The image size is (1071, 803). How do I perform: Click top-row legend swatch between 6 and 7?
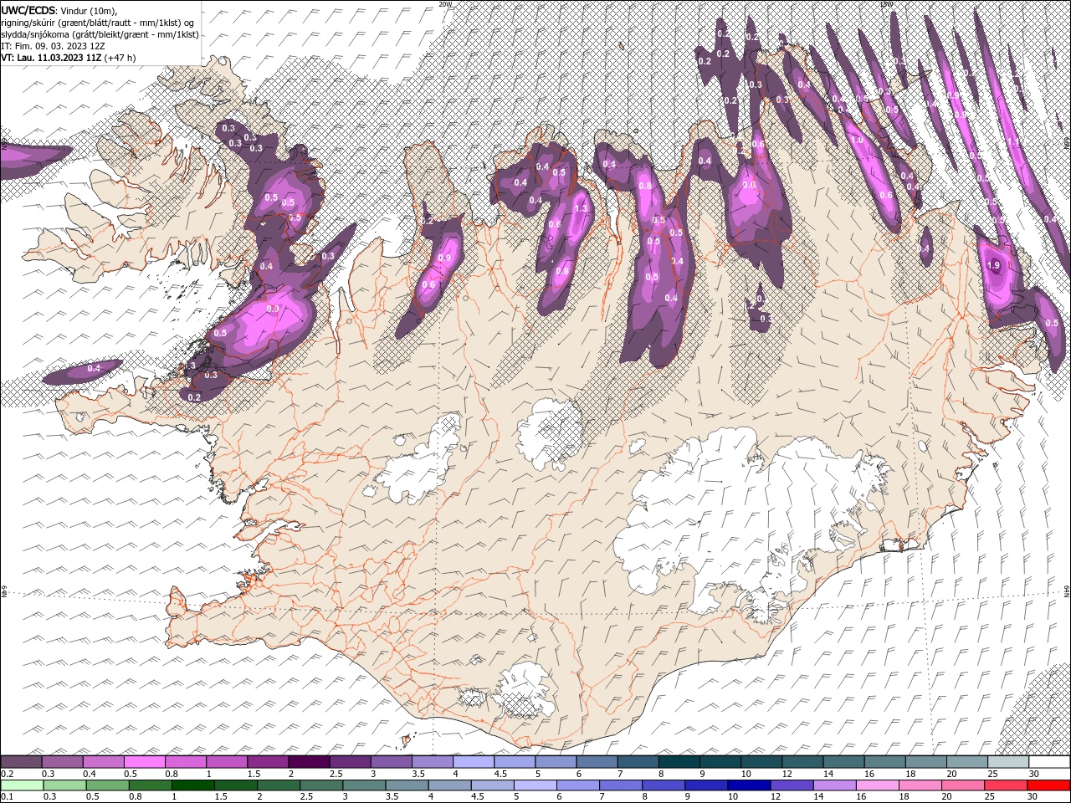[597, 762]
